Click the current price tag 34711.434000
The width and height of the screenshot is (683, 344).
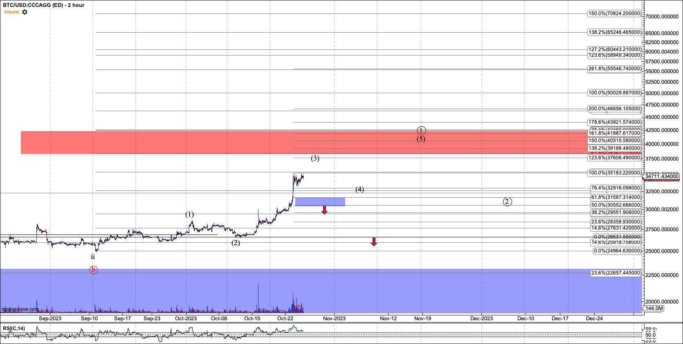(662, 176)
